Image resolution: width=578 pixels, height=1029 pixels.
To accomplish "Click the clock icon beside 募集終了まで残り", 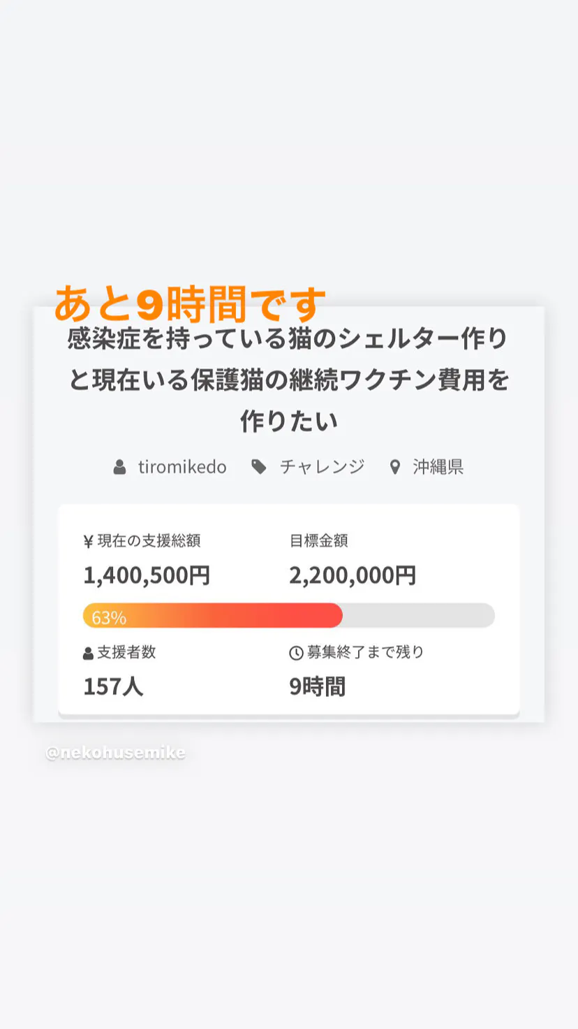I will (296, 653).
